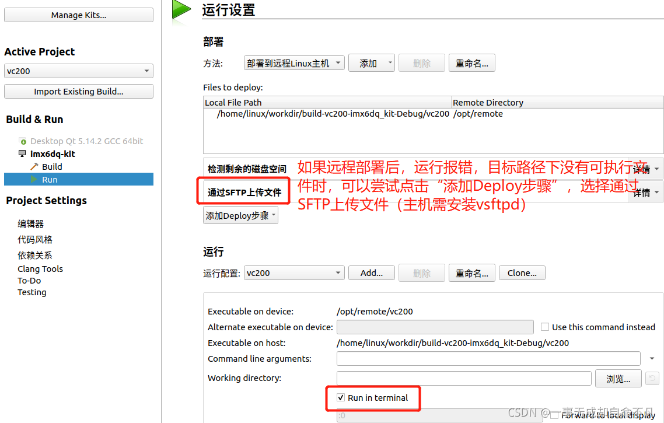
Task: Click monitor icon next to imx6dq-kit
Action: coord(22,153)
